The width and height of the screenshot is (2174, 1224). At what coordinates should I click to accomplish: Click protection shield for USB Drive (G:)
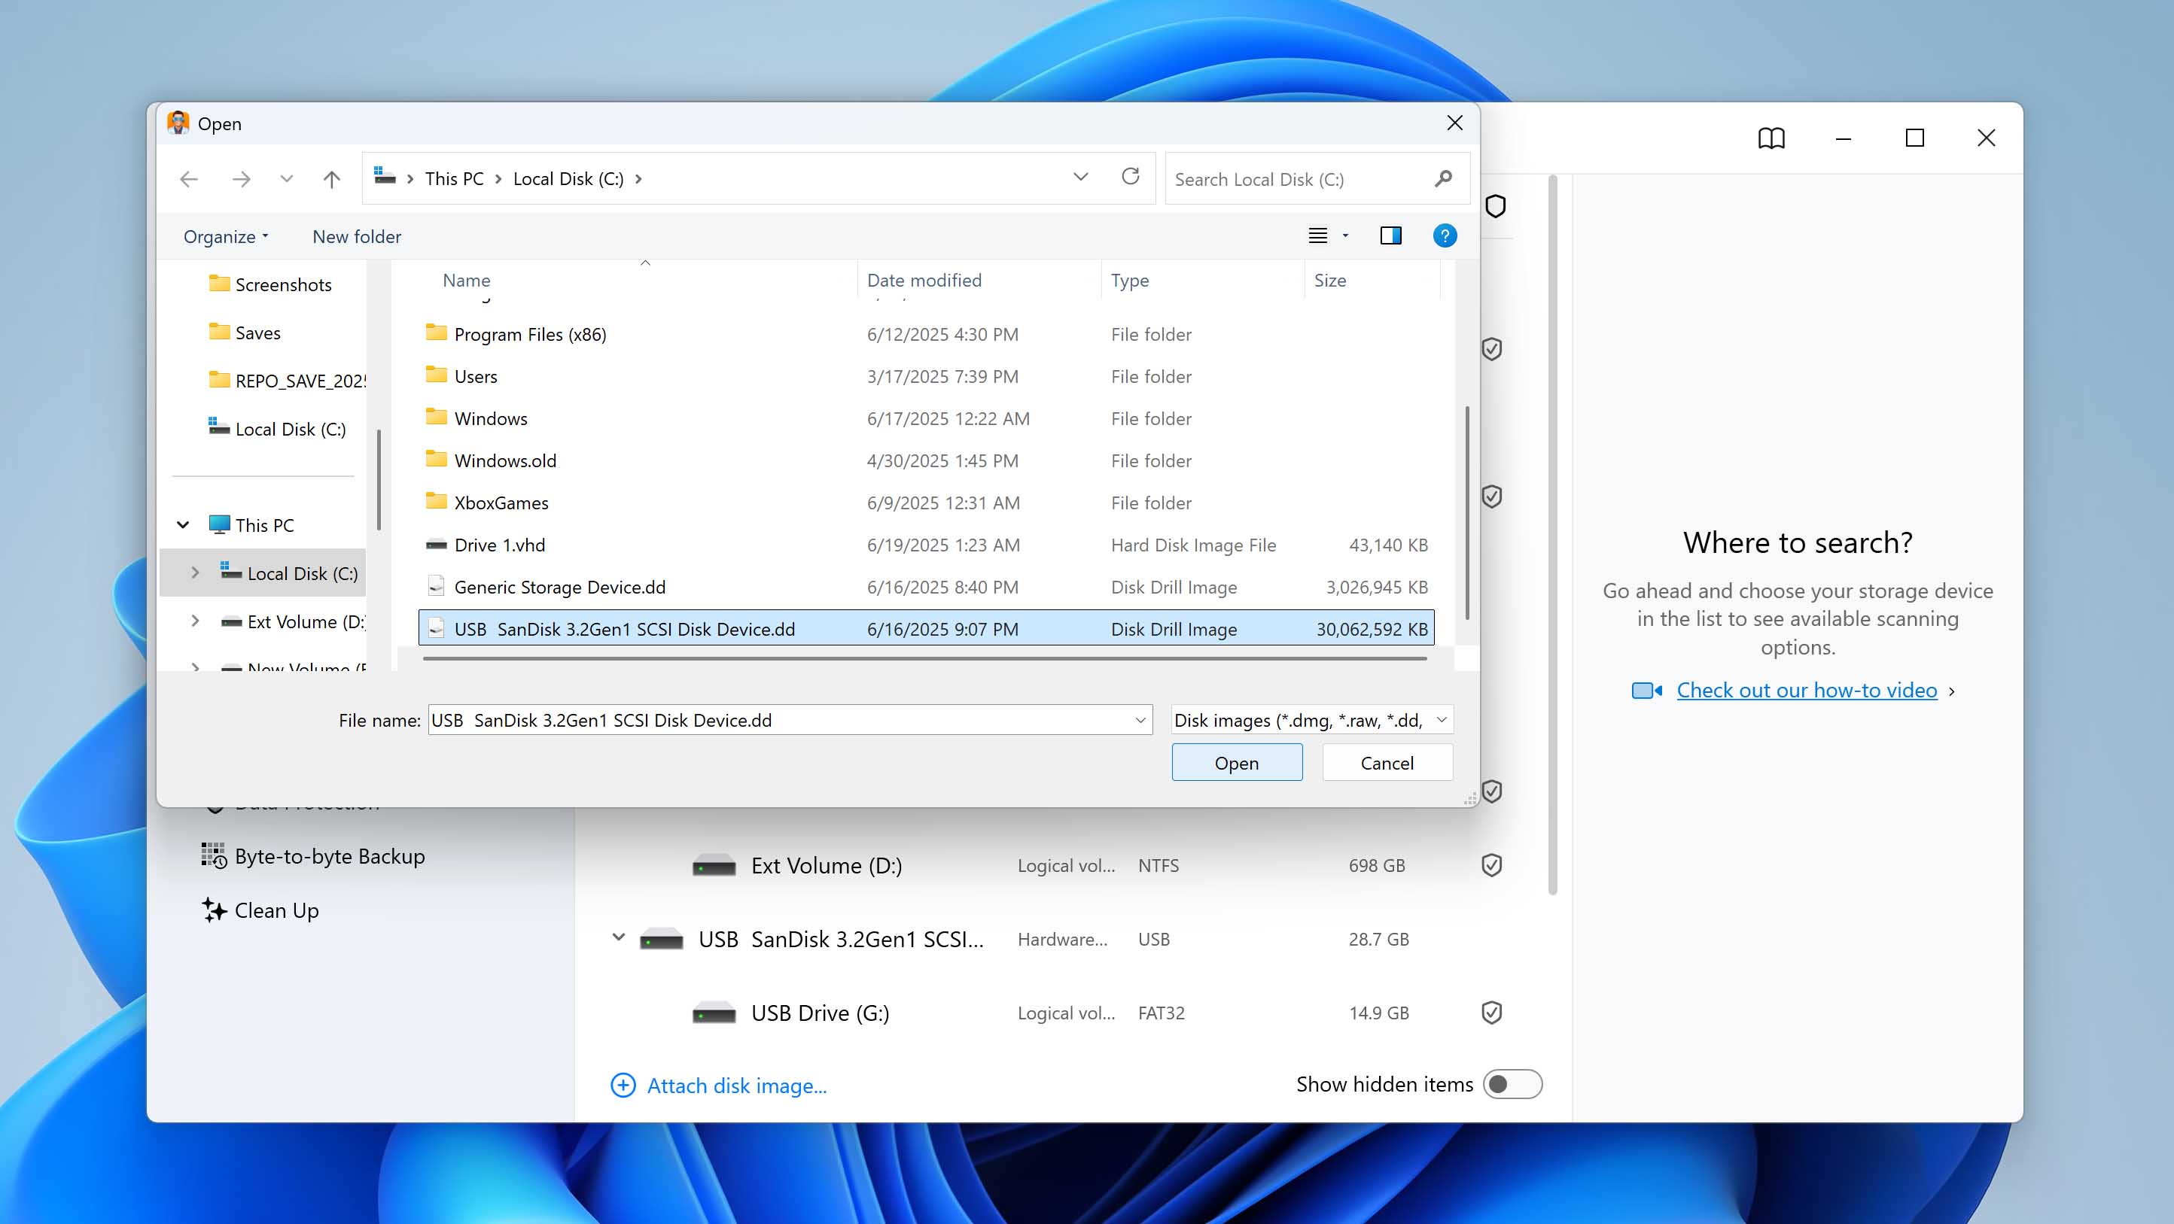pos(1491,1013)
